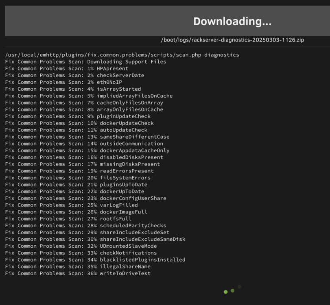Screen dimensions: 330x305
Task: Click the 10% dockerUpdateCheck line
Action: pos(79,123)
